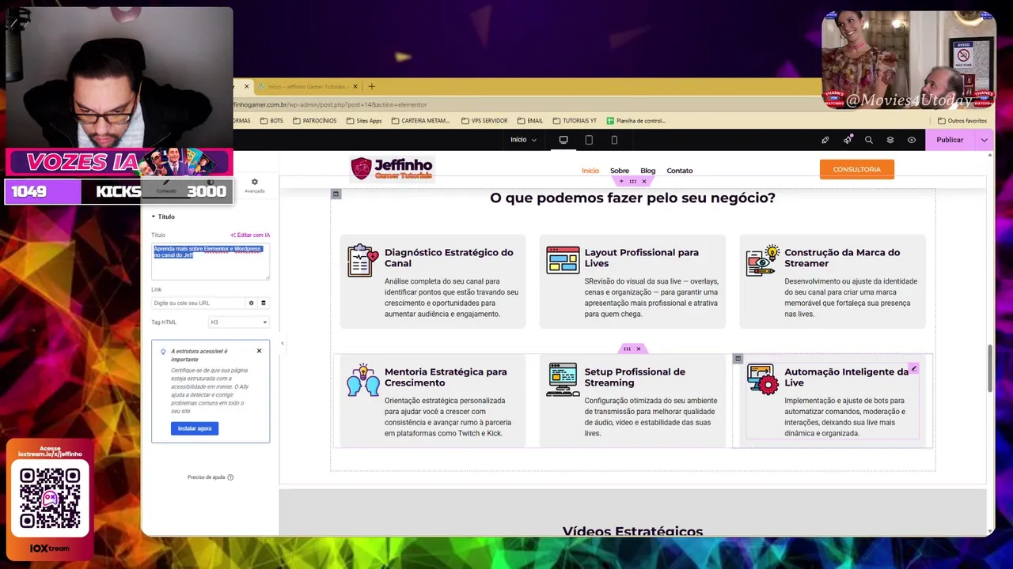Expand the Publicar options arrow
Screen dimensions: 1013x569
[984, 140]
